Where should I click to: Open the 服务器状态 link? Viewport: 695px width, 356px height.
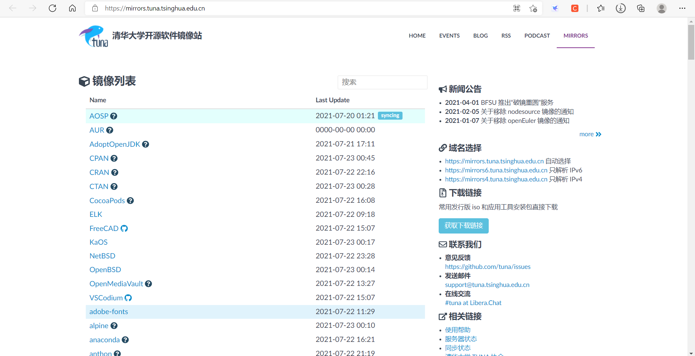coord(461,339)
